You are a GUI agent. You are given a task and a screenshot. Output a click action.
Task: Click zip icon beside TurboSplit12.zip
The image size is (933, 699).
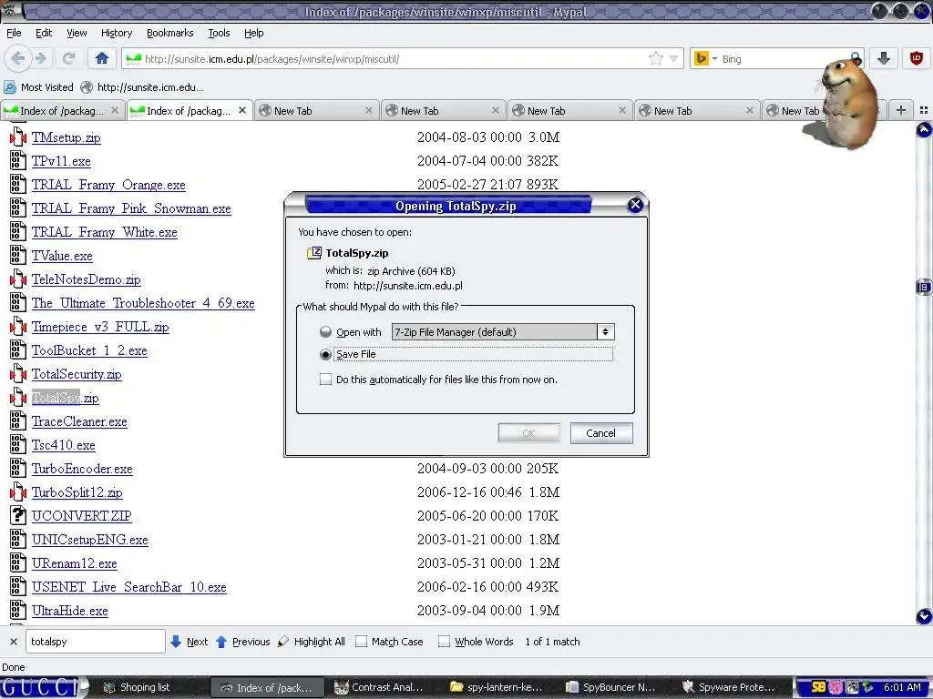[18, 492]
